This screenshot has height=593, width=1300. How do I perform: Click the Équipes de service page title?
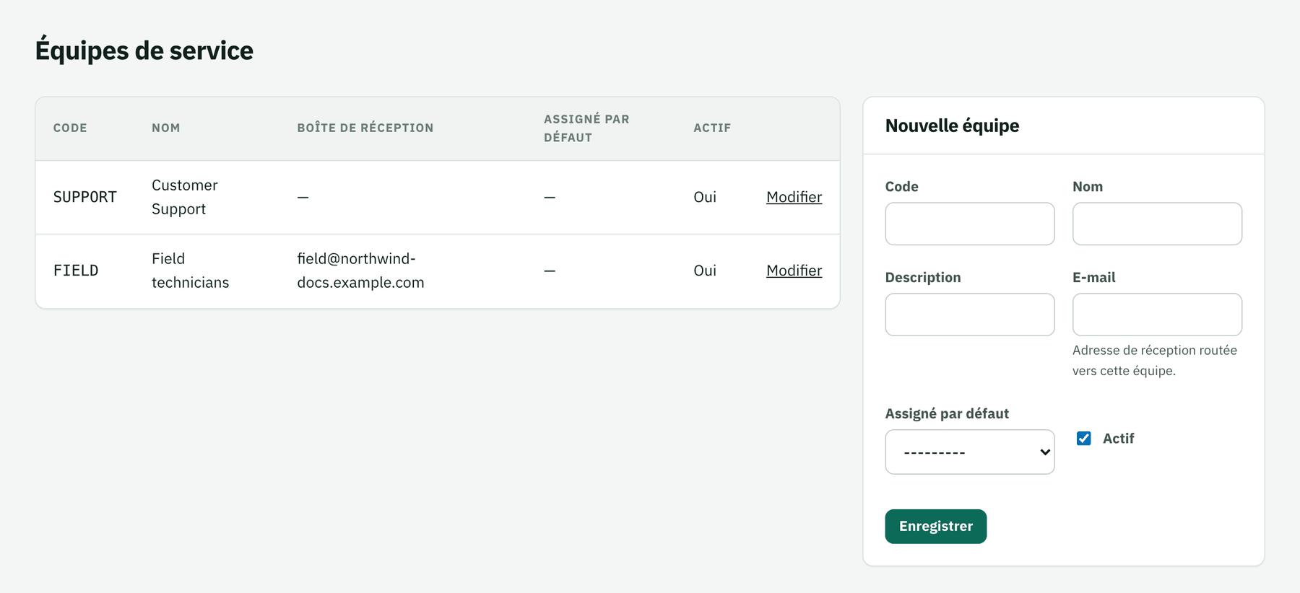(x=144, y=50)
